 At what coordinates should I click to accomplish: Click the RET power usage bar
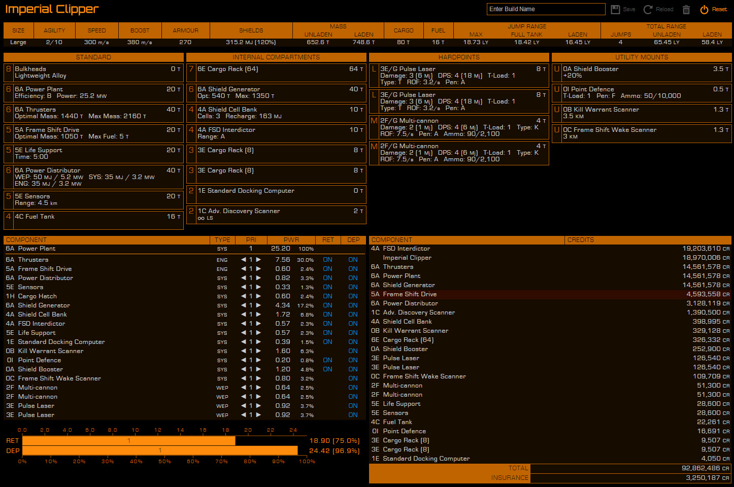[129, 441]
